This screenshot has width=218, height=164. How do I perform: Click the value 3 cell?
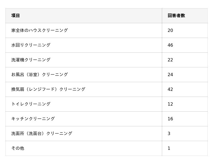[x=169, y=133]
